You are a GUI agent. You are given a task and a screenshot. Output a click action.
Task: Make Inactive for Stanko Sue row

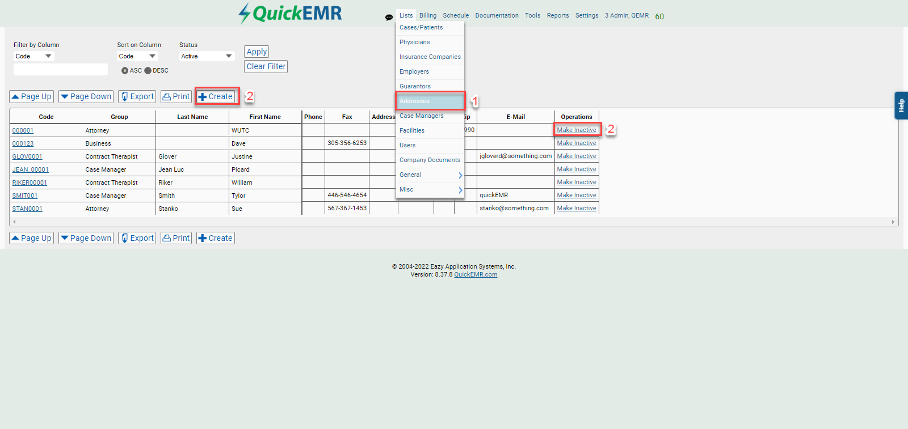click(577, 209)
